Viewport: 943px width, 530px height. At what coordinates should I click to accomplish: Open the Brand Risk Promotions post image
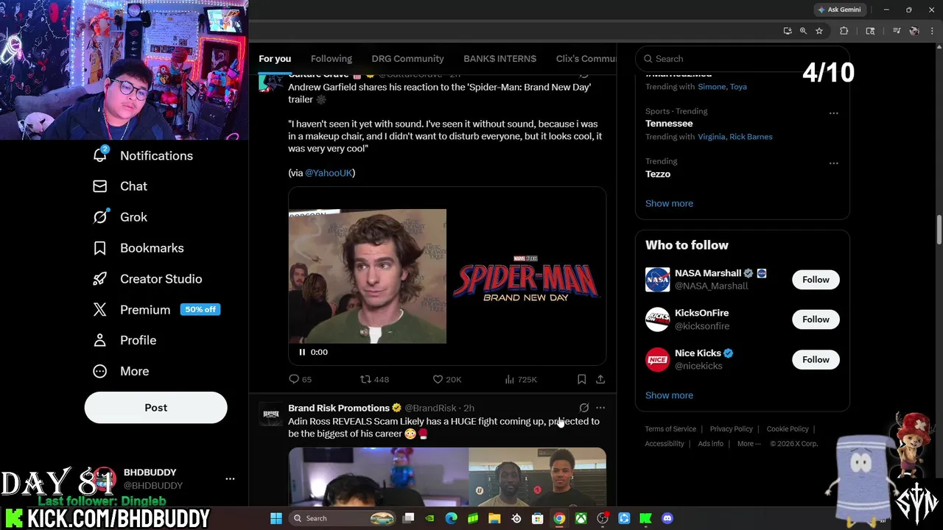(x=447, y=477)
